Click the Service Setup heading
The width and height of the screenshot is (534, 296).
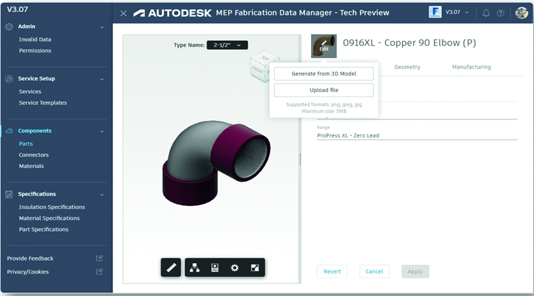[x=36, y=78]
